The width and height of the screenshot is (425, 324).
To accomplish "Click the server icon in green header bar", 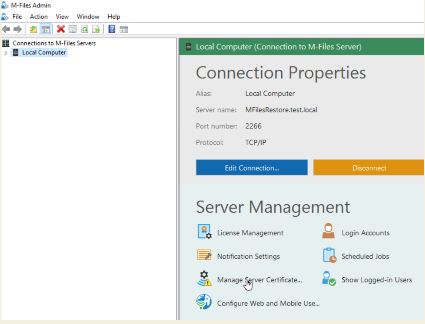I will point(189,47).
